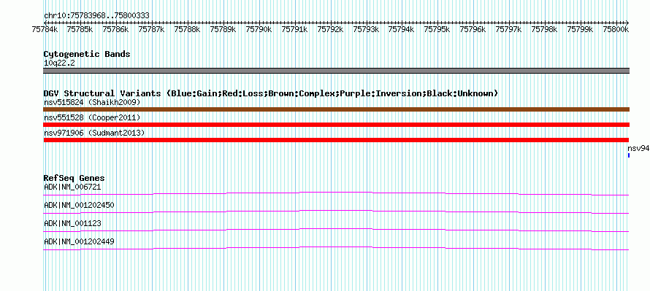Select the red nsv971906 loss variant bar
The height and width of the screenshot is (291, 650).
click(x=336, y=140)
